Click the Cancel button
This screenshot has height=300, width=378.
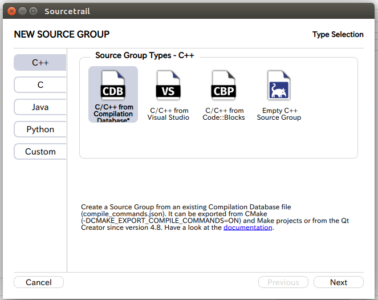point(39,282)
